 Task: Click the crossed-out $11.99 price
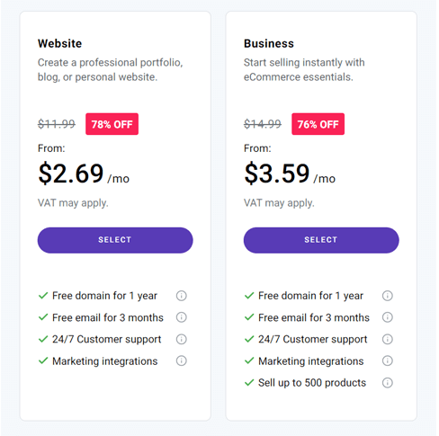click(57, 124)
